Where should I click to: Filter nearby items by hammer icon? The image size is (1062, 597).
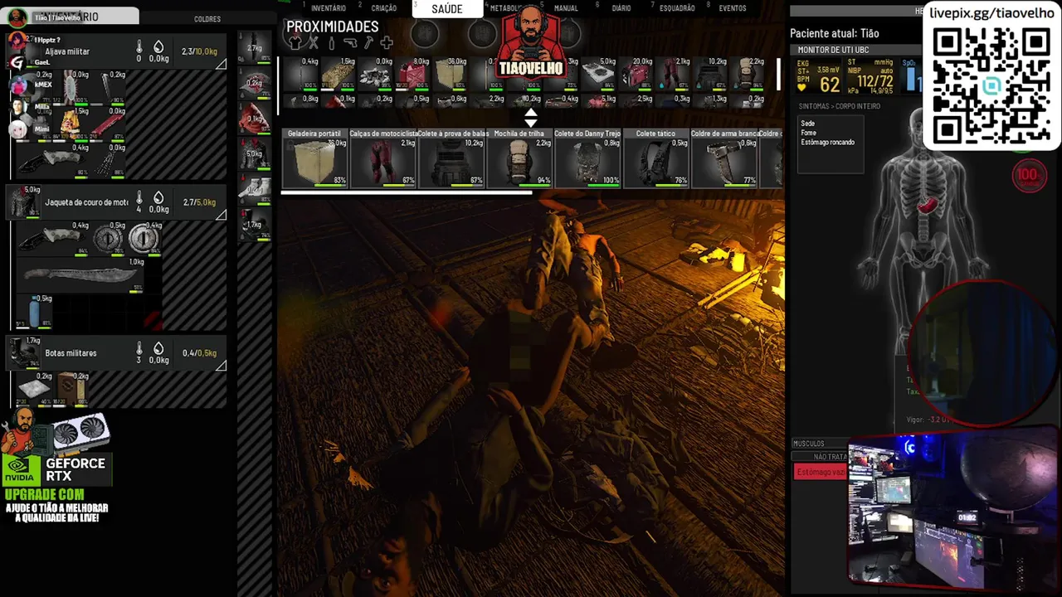tap(368, 42)
